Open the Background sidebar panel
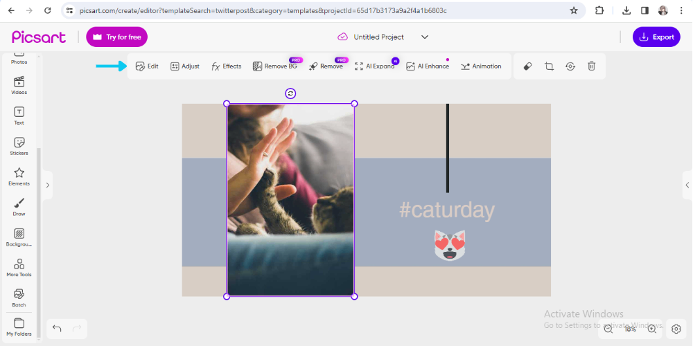 click(19, 237)
